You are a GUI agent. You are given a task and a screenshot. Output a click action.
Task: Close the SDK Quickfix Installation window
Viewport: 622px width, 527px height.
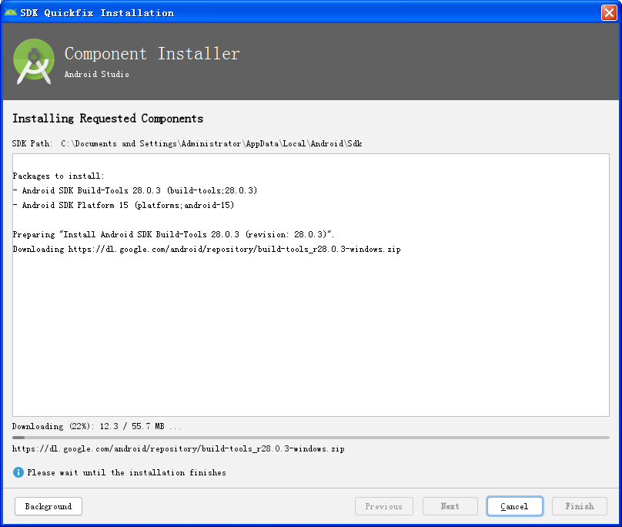point(609,12)
